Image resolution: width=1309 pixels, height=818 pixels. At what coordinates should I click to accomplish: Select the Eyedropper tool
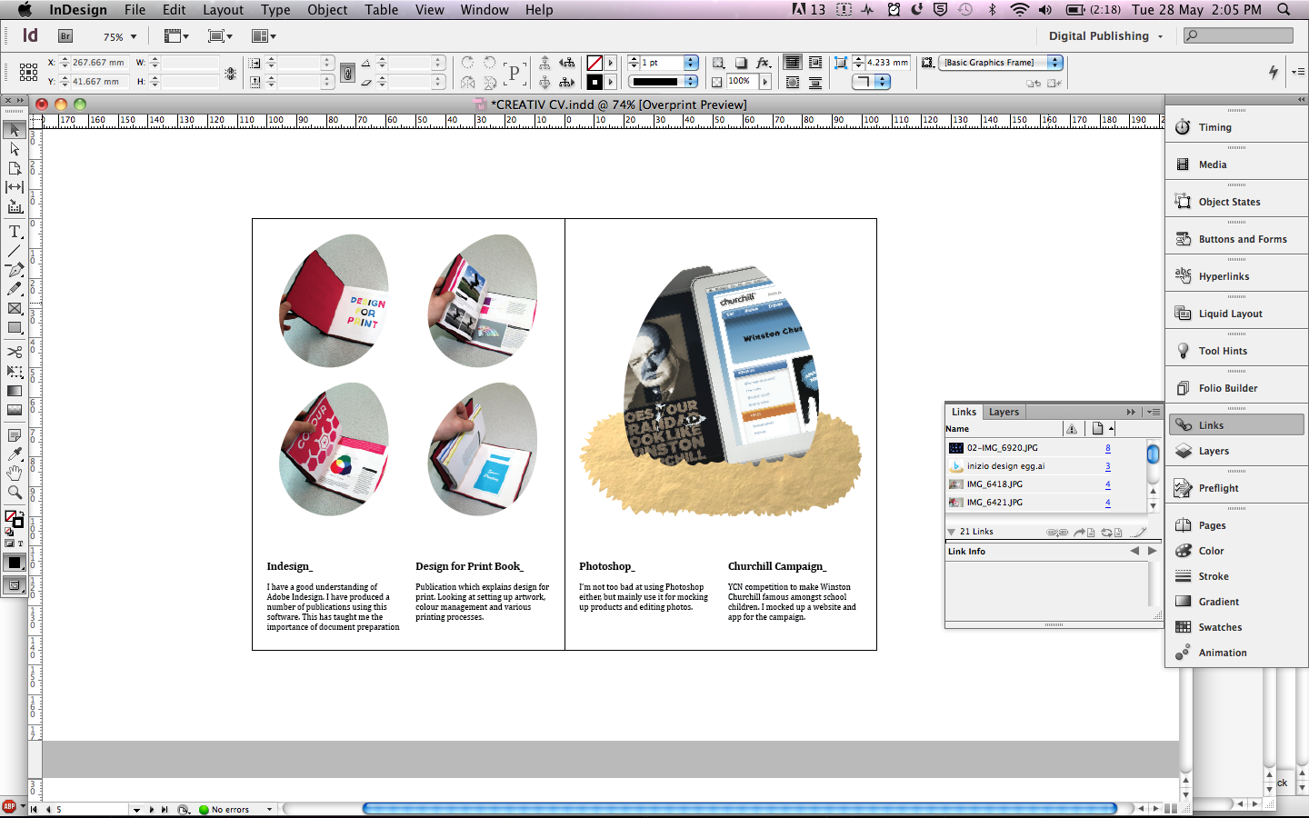point(15,454)
